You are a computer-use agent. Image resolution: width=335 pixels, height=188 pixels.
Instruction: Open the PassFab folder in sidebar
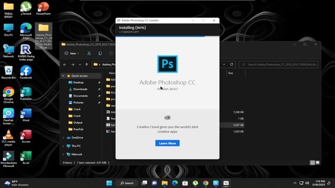78,129
